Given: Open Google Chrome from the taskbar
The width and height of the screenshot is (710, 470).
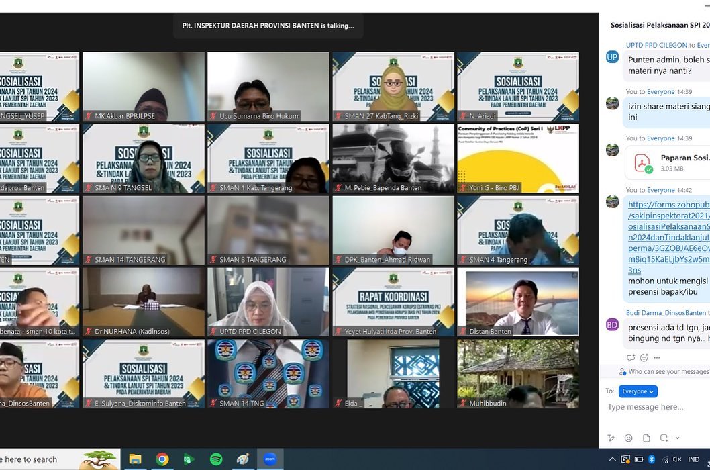Looking at the screenshot, I should [x=162, y=459].
